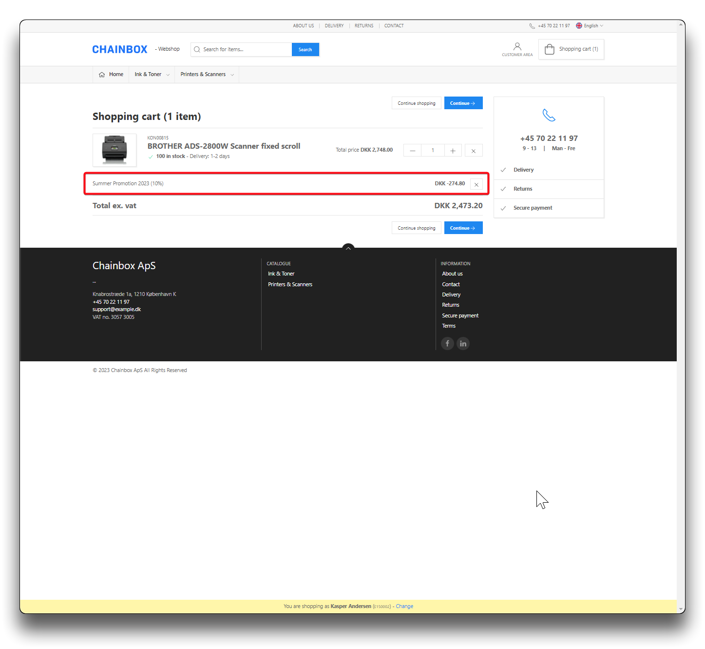
Task: Click the shopping cart bag icon
Action: click(x=549, y=49)
